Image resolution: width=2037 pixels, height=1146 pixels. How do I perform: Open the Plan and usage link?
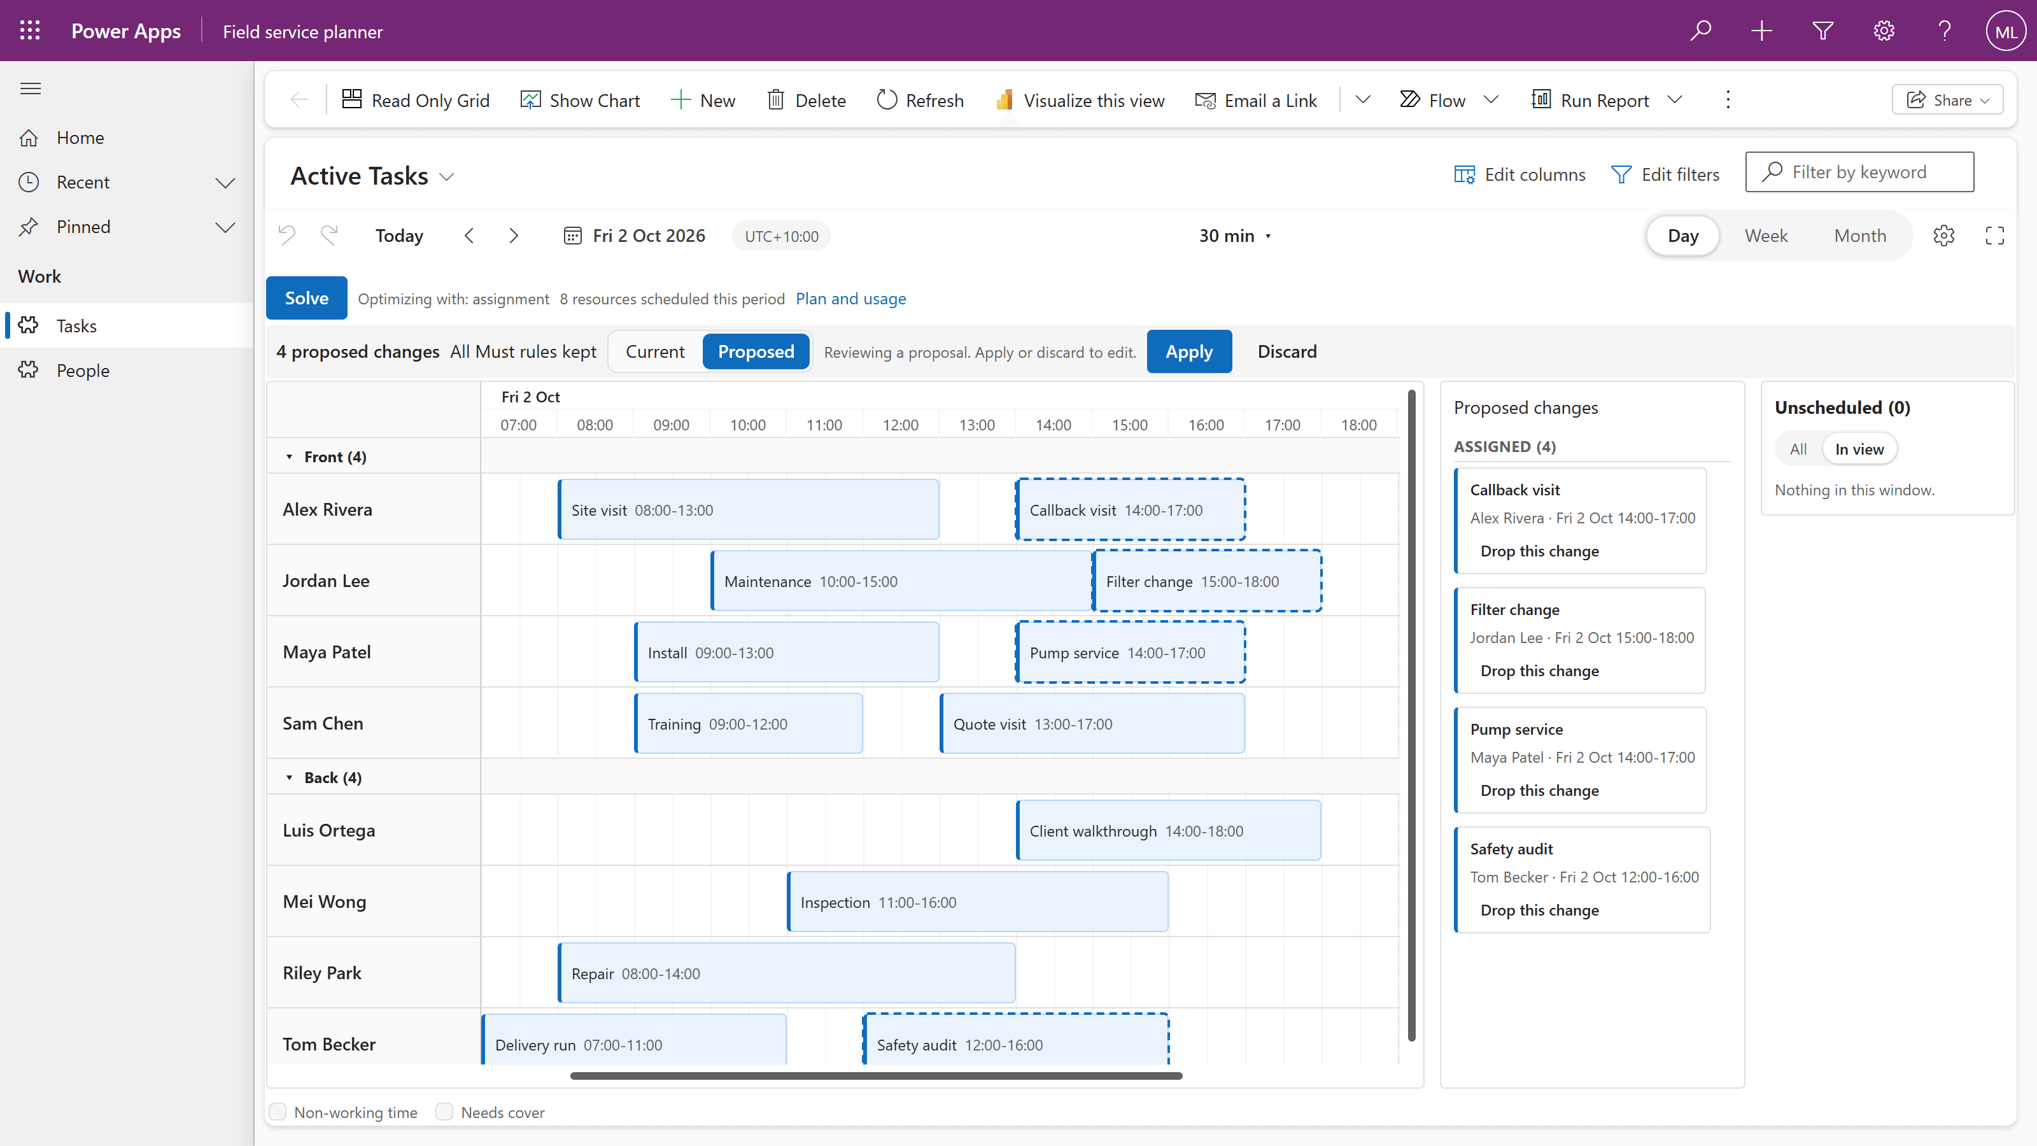(851, 299)
